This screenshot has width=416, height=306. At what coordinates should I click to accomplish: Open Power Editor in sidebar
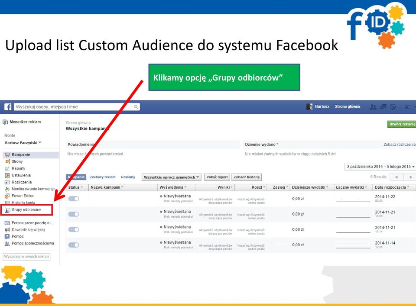coord(23,196)
